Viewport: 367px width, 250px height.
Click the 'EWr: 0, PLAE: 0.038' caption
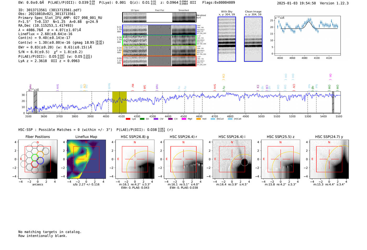pos(183,188)
